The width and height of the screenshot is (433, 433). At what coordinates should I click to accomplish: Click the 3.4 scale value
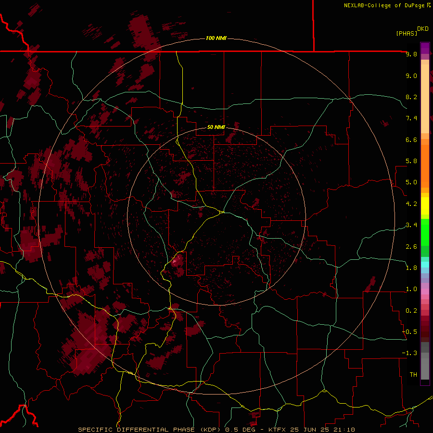click(411, 225)
